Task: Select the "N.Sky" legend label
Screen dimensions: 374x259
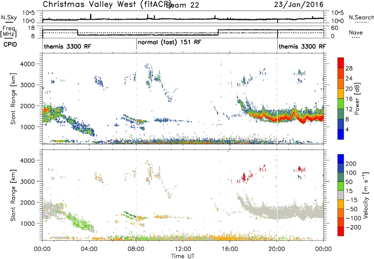Action: 9,17
